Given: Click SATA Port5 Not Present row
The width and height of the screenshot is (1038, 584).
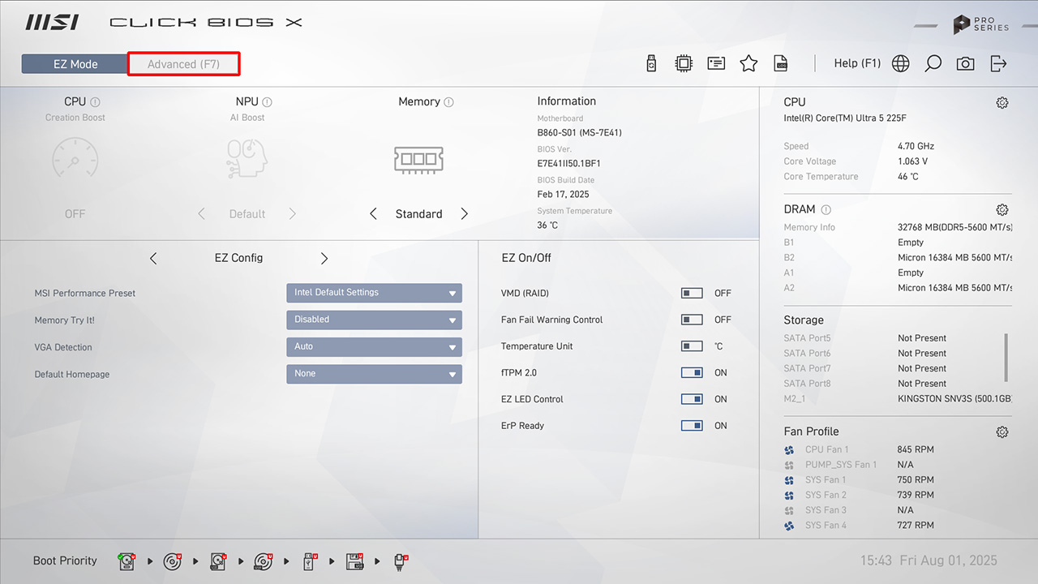Looking at the screenshot, I should [x=865, y=338].
